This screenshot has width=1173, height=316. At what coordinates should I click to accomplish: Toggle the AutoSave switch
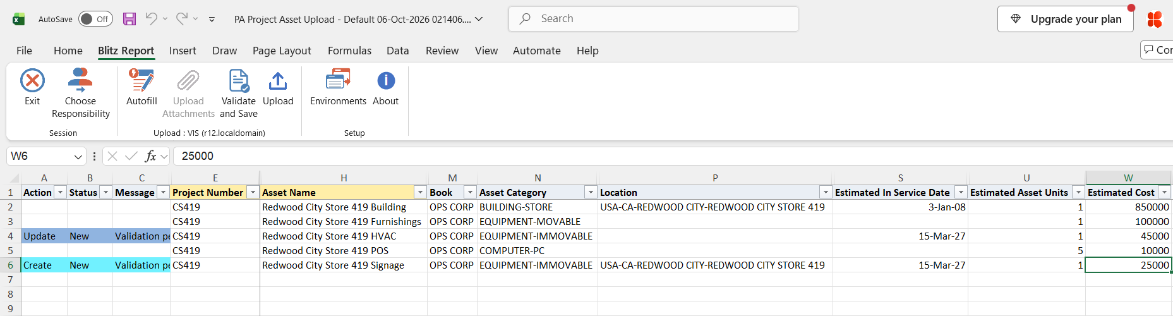pos(95,19)
